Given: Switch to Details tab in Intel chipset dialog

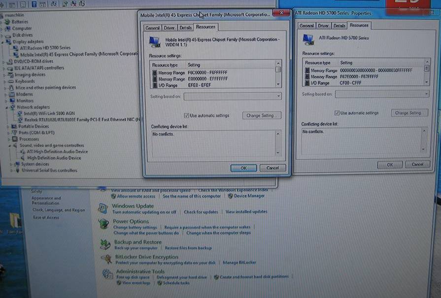Looking at the screenshot, I should pyautogui.click(x=185, y=28).
